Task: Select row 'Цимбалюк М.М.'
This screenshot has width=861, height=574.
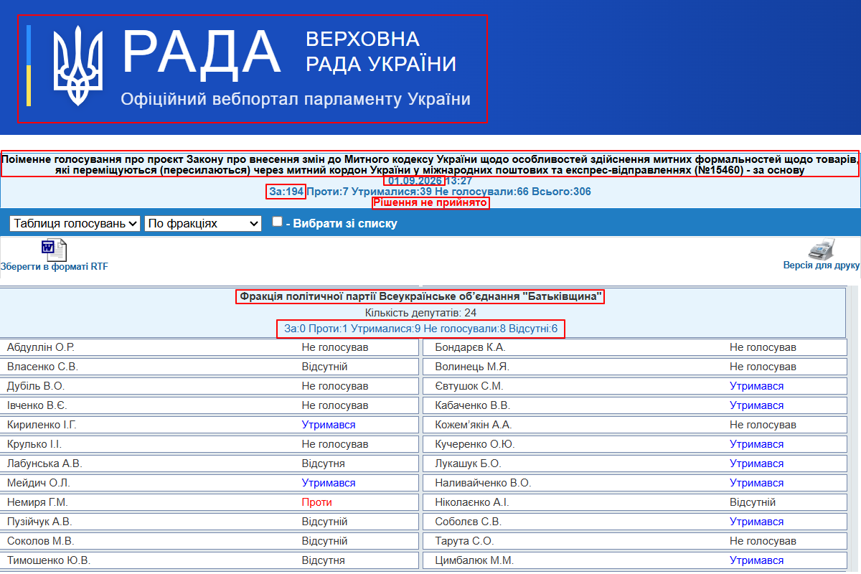Action: [634, 560]
